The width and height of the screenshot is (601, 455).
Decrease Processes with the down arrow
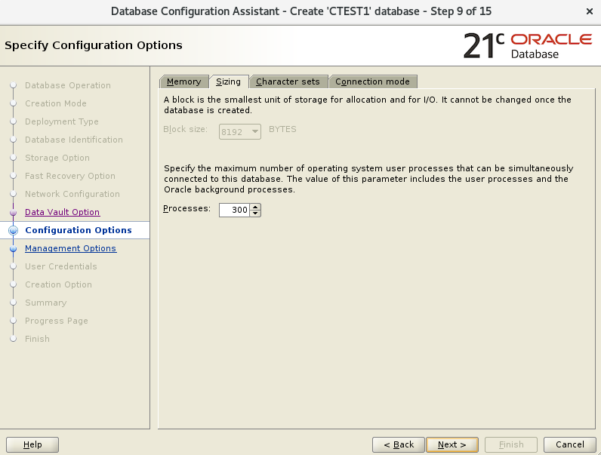pos(255,214)
